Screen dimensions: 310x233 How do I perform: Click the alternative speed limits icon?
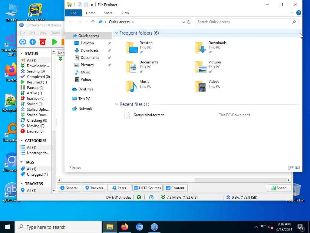tap(151, 197)
